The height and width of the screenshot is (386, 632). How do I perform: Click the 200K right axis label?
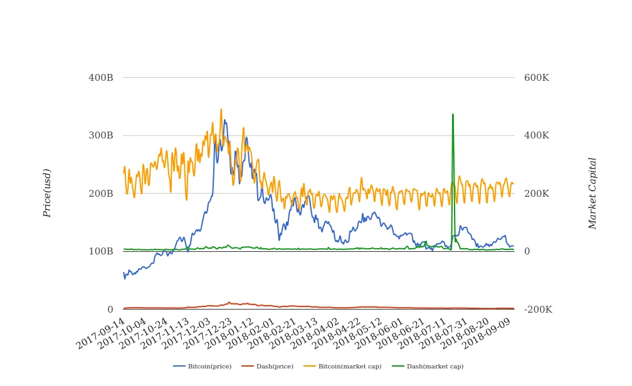tap(537, 194)
